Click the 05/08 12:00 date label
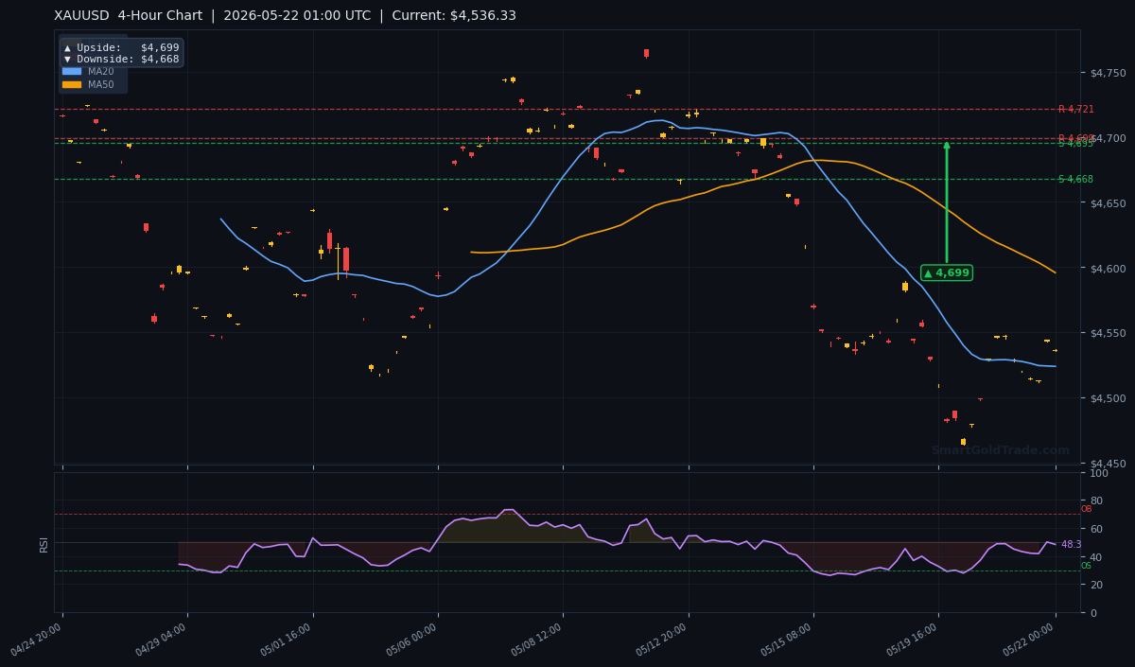The height and width of the screenshot is (667, 1135). 537,639
